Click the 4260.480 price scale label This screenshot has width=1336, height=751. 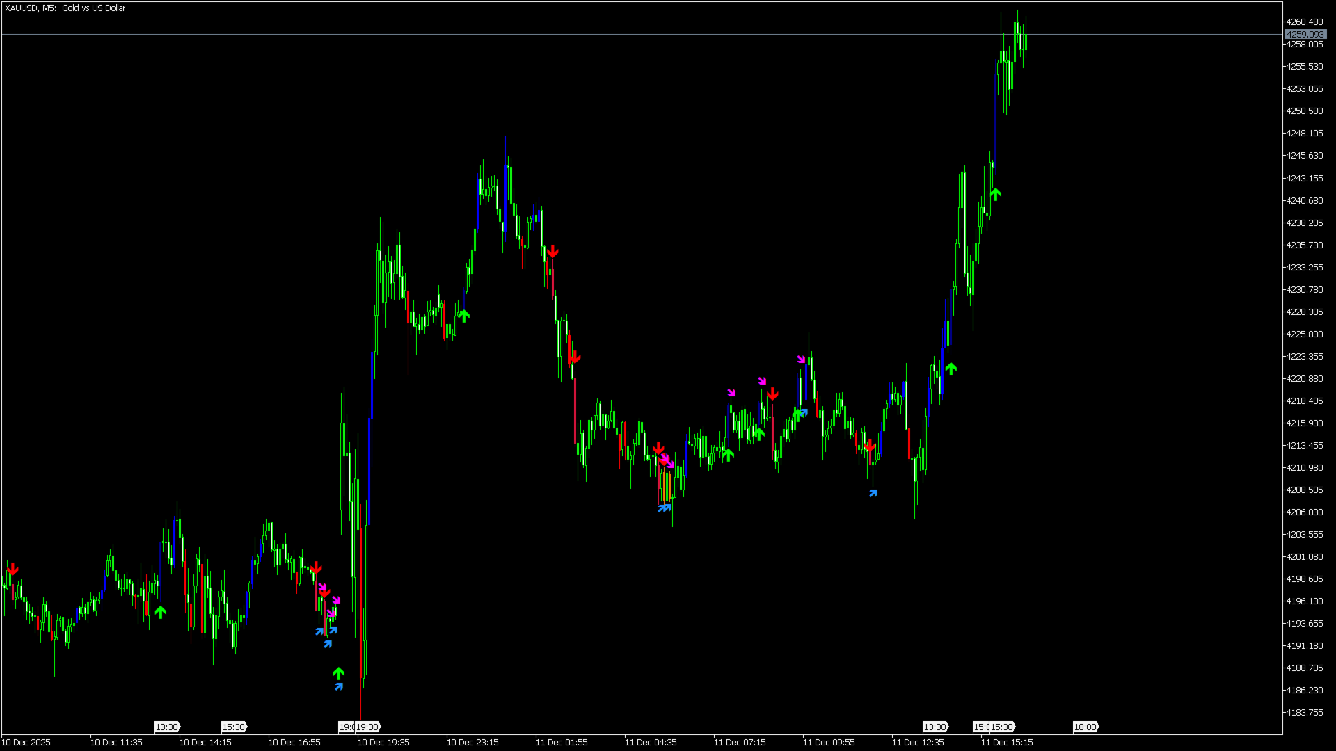click(1304, 22)
